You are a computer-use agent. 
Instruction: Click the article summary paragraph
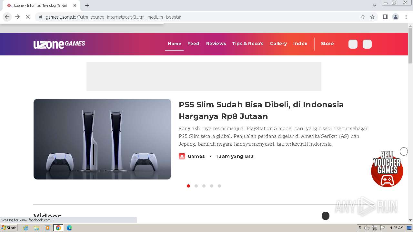point(273,136)
